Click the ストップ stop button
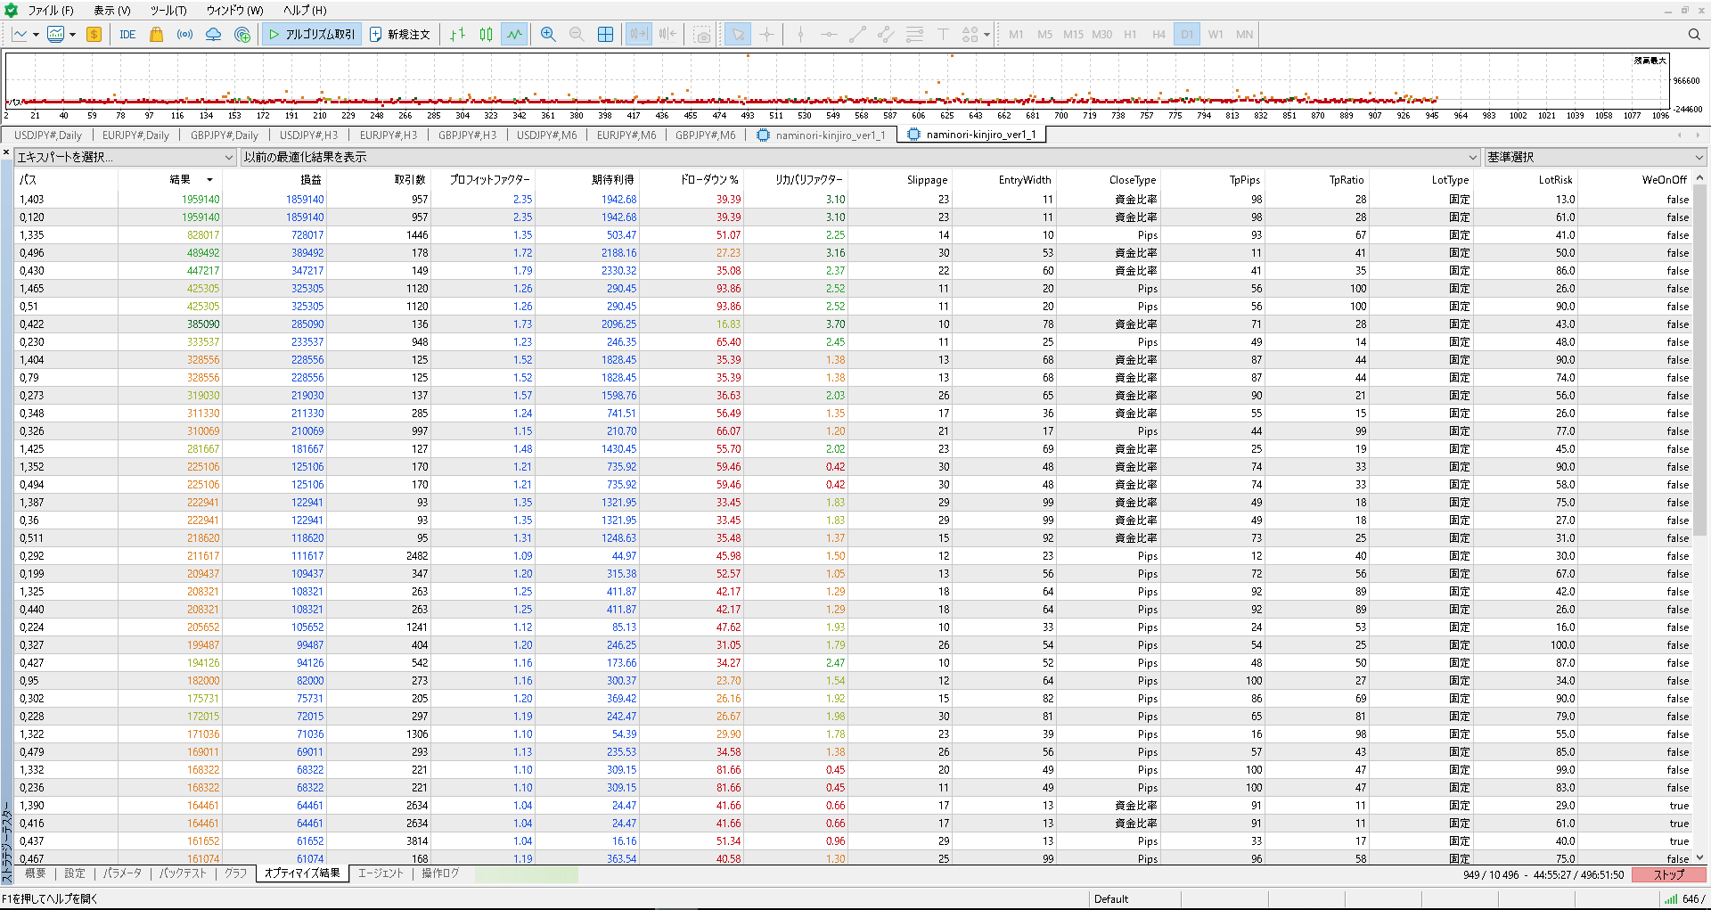Screen dimensions: 1711x910 (1669, 874)
